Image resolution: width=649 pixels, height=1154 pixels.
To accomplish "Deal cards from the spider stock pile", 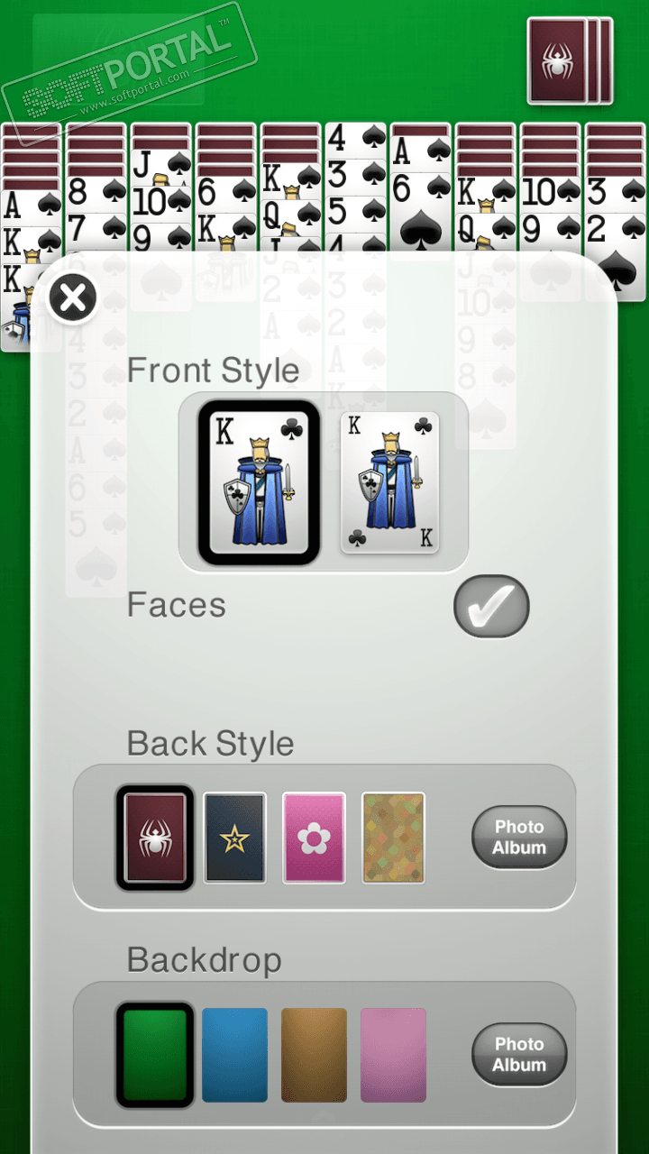I will 570,60.
